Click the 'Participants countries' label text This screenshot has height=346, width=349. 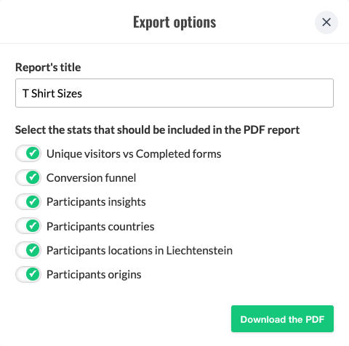(100, 226)
